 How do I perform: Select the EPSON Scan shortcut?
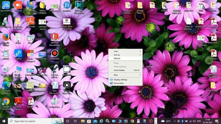pyautogui.click(x=6, y=23)
